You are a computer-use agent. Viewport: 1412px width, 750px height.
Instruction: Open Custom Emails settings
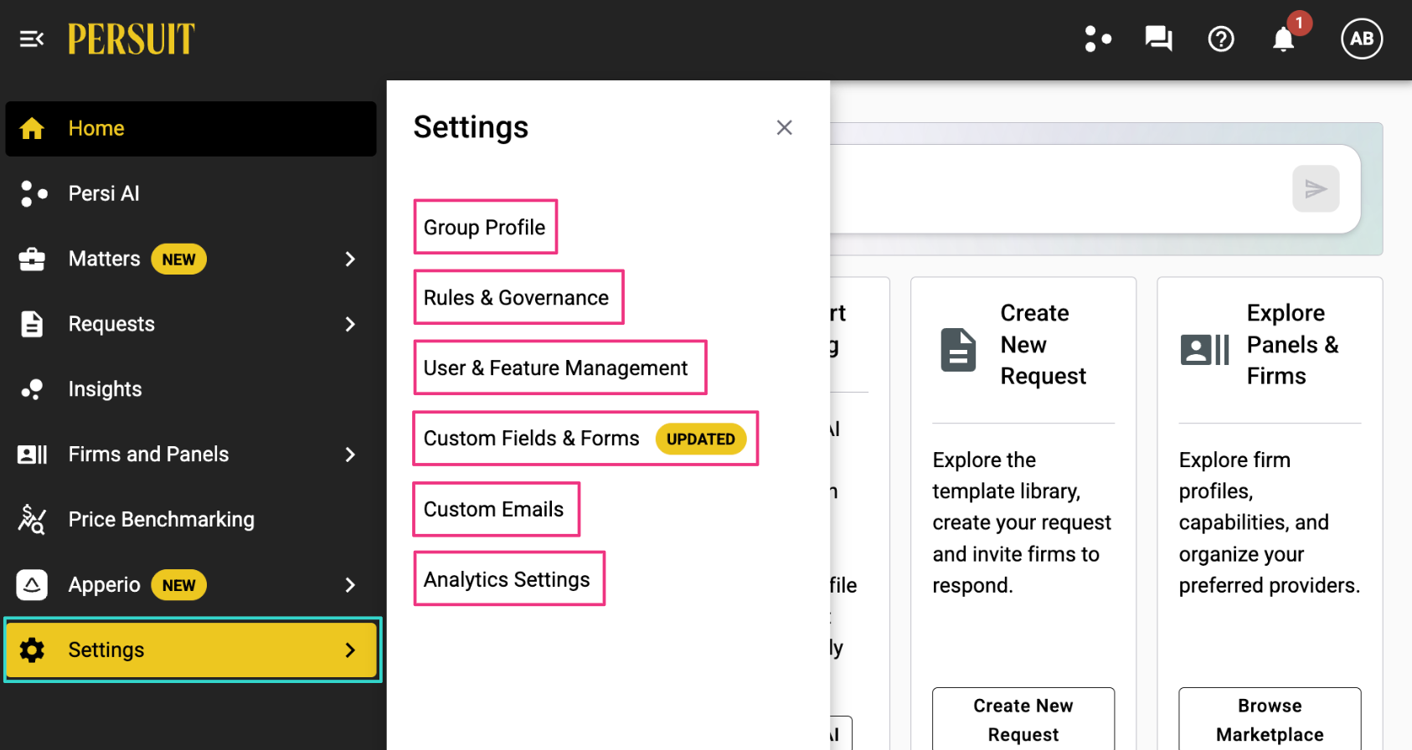click(x=496, y=509)
